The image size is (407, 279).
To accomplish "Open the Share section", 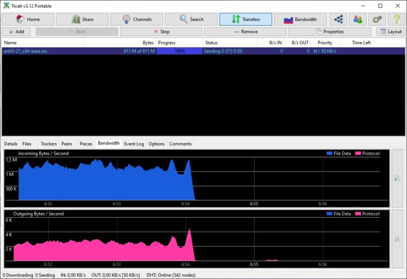I will point(82,19).
